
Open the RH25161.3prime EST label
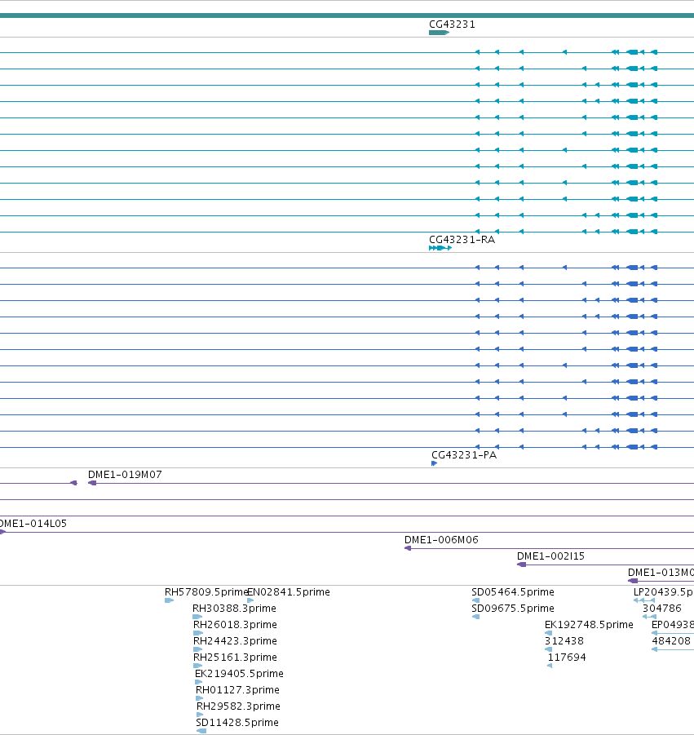coord(235,658)
